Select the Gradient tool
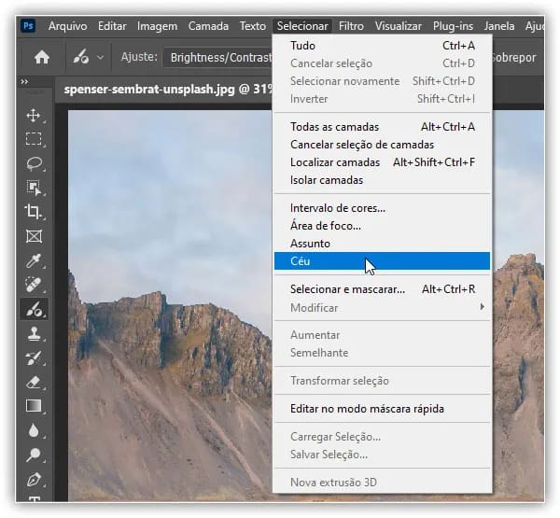 click(x=34, y=406)
